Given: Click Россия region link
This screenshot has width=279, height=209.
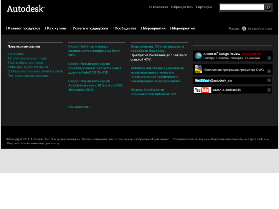Looking at the screenshot, I should point(234,29).
